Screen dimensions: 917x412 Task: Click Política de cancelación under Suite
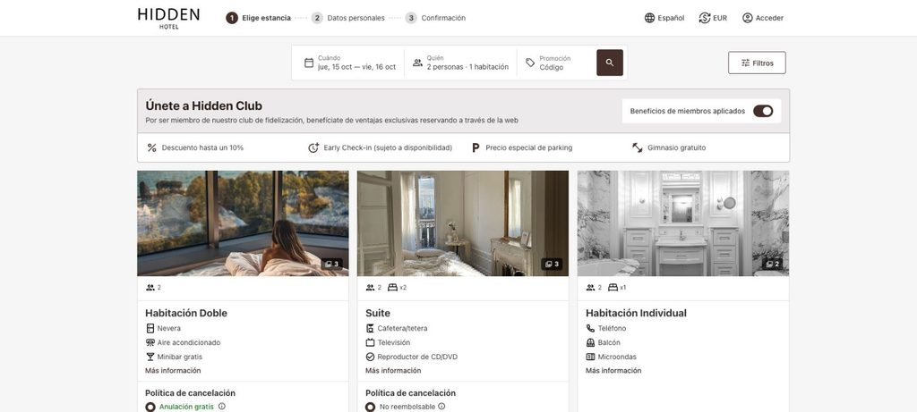[410, 393]
